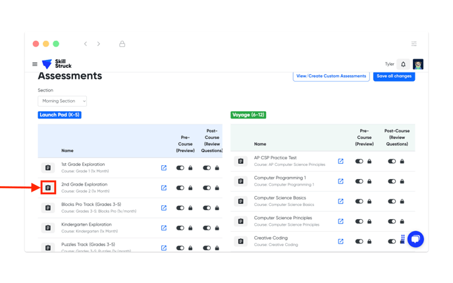Open Computer Science Basics external link icon

pyautogui.click(x=340, y=201)
